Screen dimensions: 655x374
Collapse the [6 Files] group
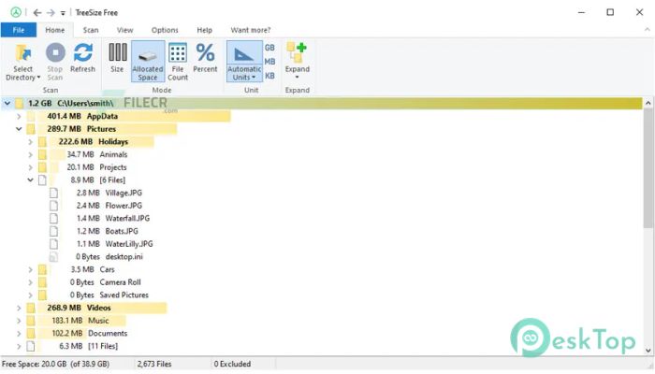(30, 180)
